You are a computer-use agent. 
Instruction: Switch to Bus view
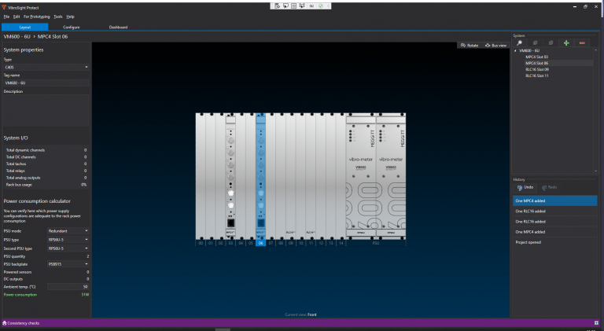coord(496,45)
